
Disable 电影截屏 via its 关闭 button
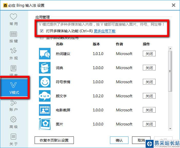coord(149,110)
